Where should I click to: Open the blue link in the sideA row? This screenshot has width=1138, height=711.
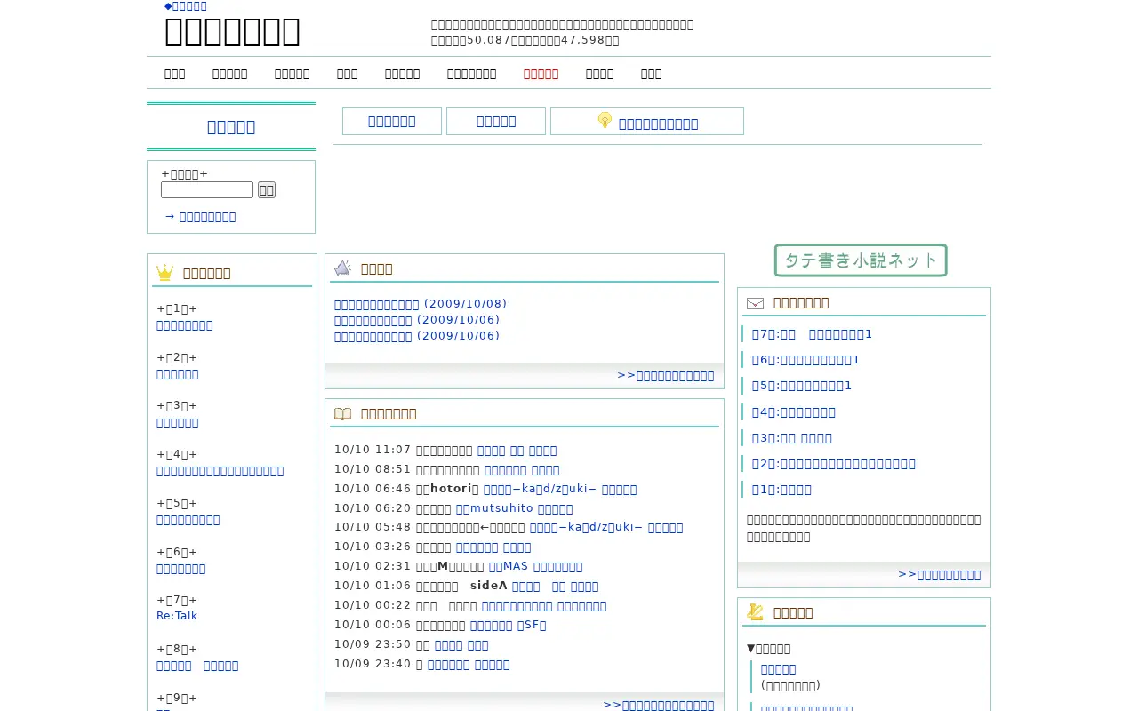point(556,586)
